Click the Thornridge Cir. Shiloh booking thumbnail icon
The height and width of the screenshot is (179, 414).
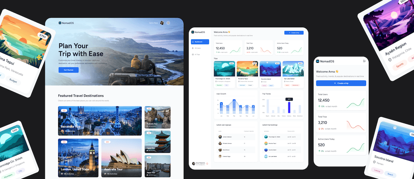pyautogui.click(x=266, y=137)
